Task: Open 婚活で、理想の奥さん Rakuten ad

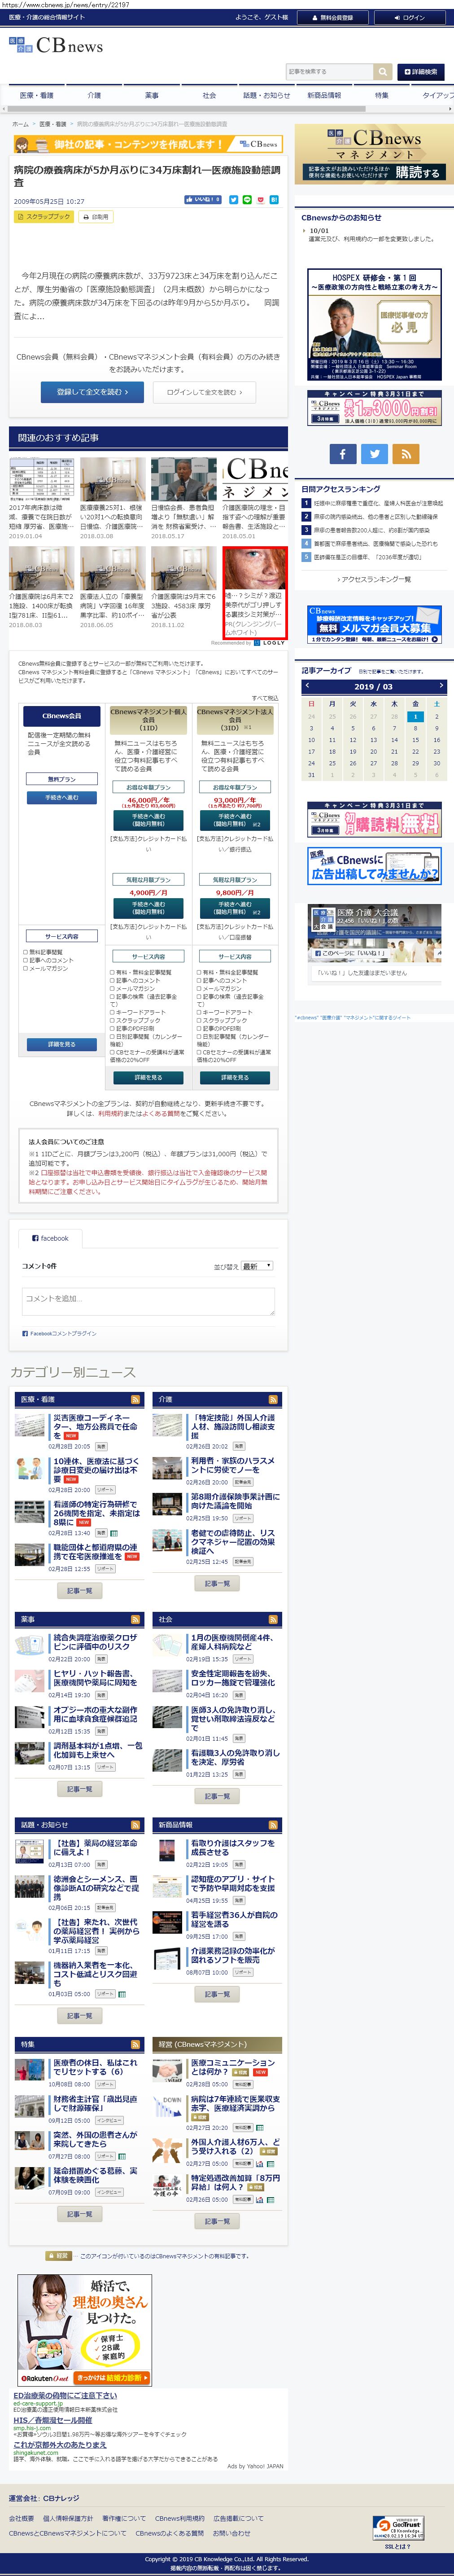Action: point(84,2330)
